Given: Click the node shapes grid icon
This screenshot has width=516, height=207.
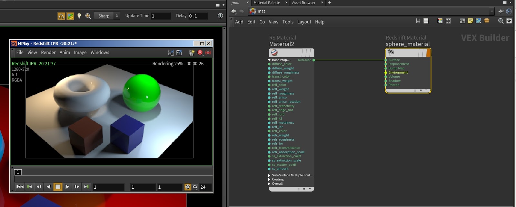Looking at the screenshot, I should (x=448, y=21).
